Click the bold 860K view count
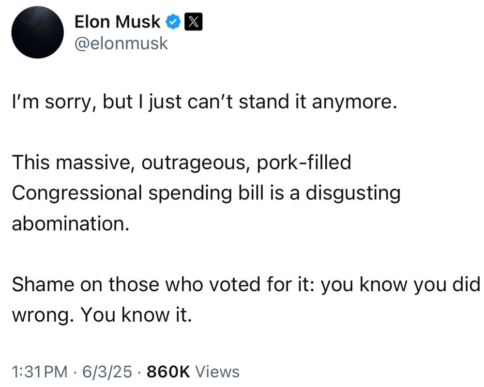 click(x=168, y=371)
